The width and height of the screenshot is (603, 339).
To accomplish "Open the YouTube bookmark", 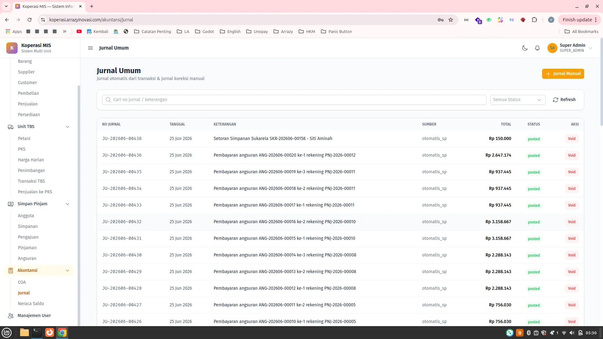I will click(x=79, y=32).
